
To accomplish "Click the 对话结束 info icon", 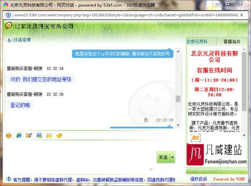I will (x=9, y=40).
